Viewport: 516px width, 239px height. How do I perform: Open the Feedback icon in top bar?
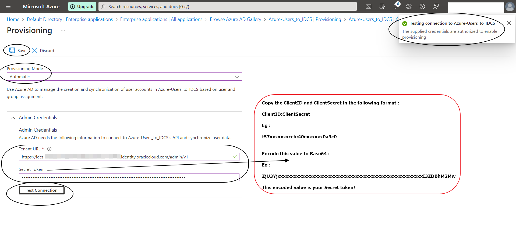coord(436,6)
